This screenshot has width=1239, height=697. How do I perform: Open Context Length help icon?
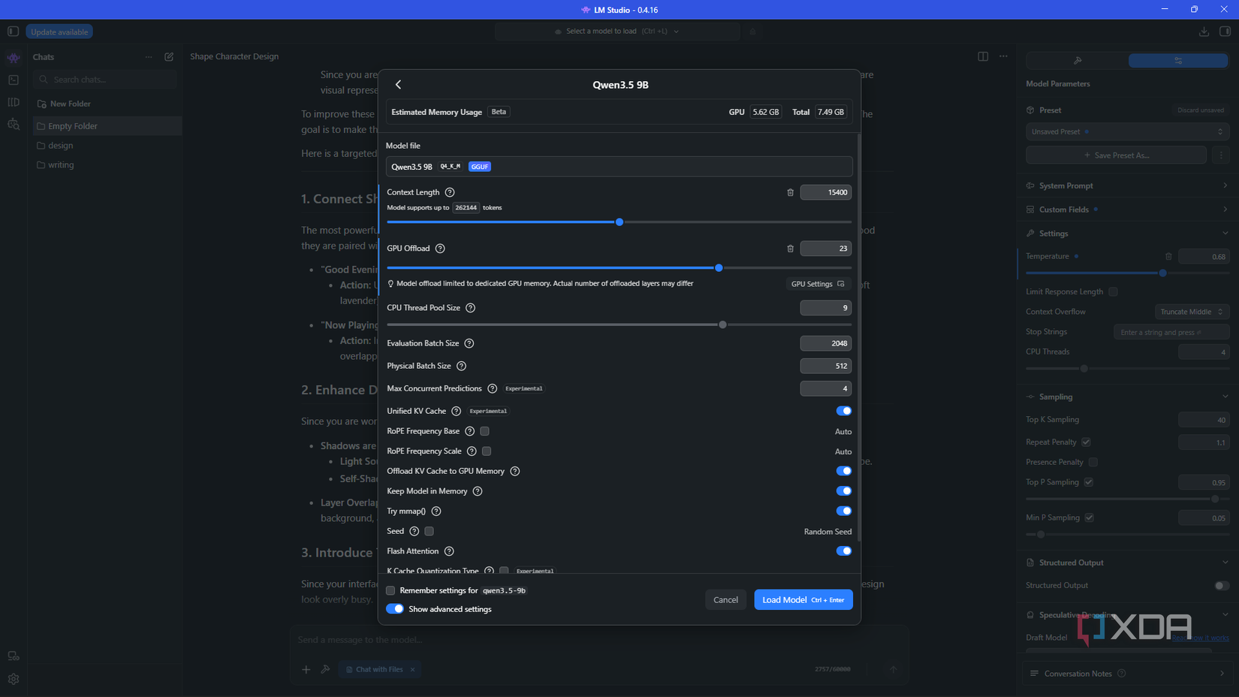pos(450,192)
